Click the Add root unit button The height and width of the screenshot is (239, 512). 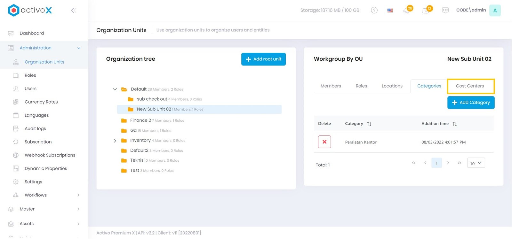click(263, 59)
